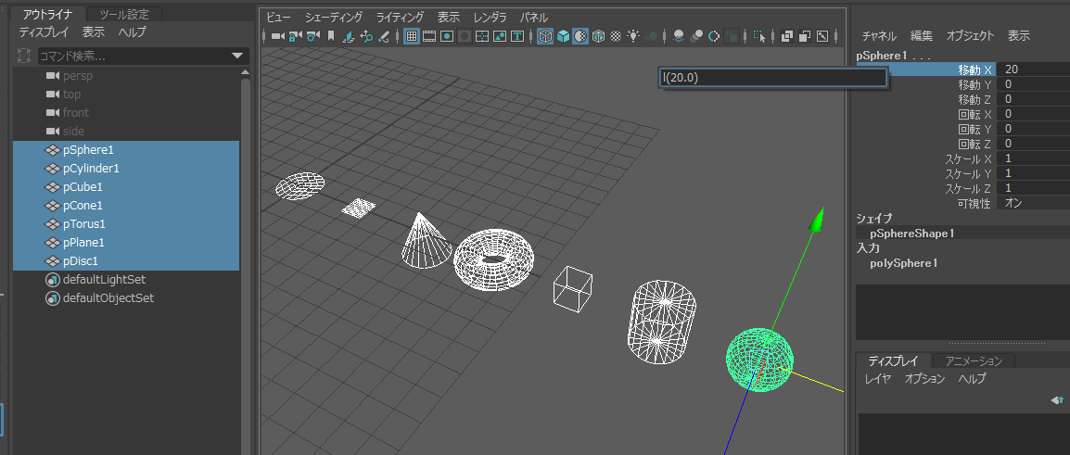
Task: Open Camera Attributes icon with gear
Action: [313, 35]
